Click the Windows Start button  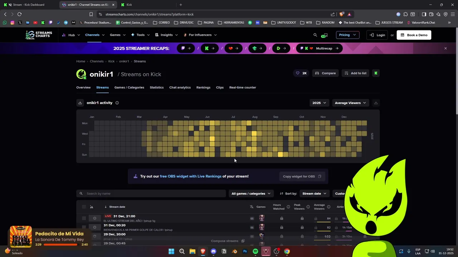click(x=171, y=251)
